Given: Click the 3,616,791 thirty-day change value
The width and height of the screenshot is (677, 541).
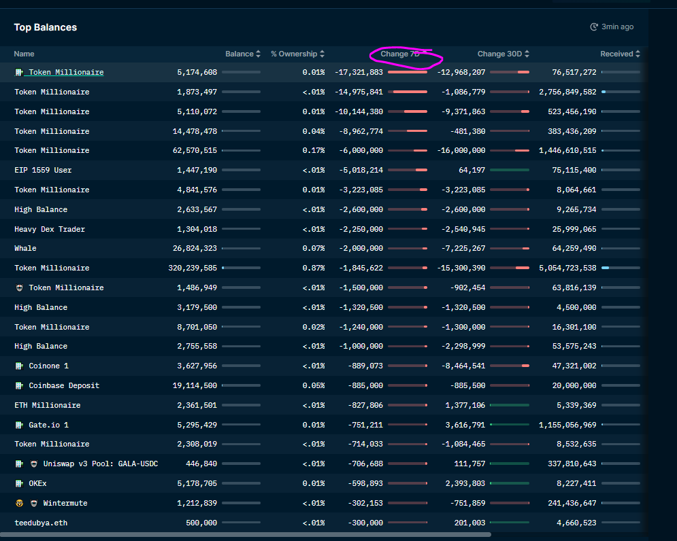Looking at the screenshot, I should point(465,425).
